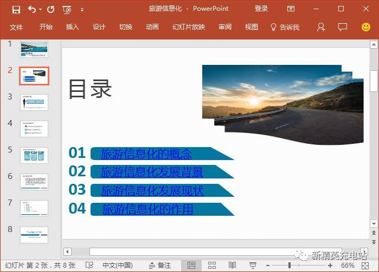
Task: Click the Redo/Repeat icon
Action: [x=51, y=10]
